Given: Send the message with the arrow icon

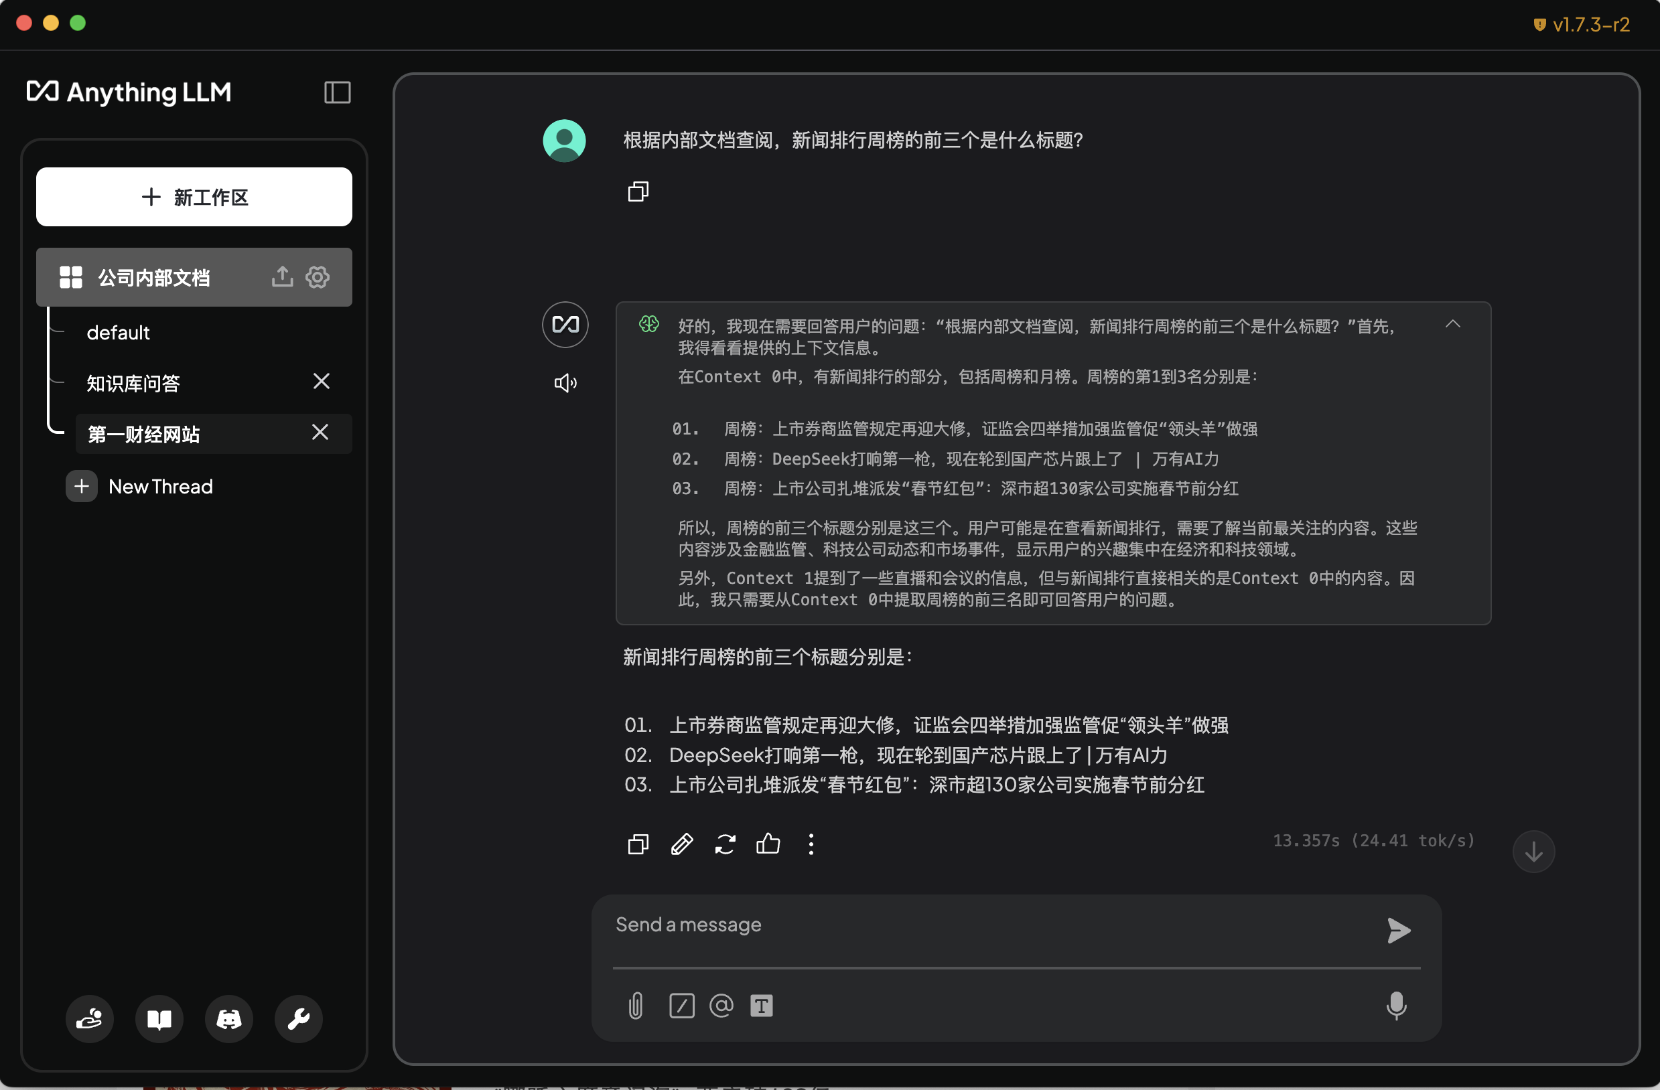Looking at the screenshot, I should 1399,931.
